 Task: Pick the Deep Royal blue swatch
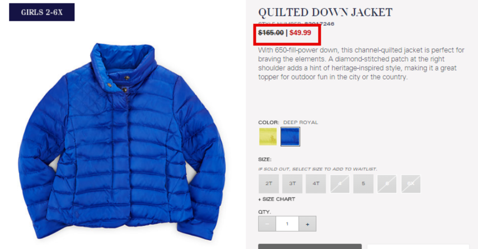(290, 137)
